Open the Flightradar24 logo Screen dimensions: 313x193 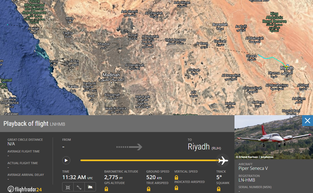(25, 189)
